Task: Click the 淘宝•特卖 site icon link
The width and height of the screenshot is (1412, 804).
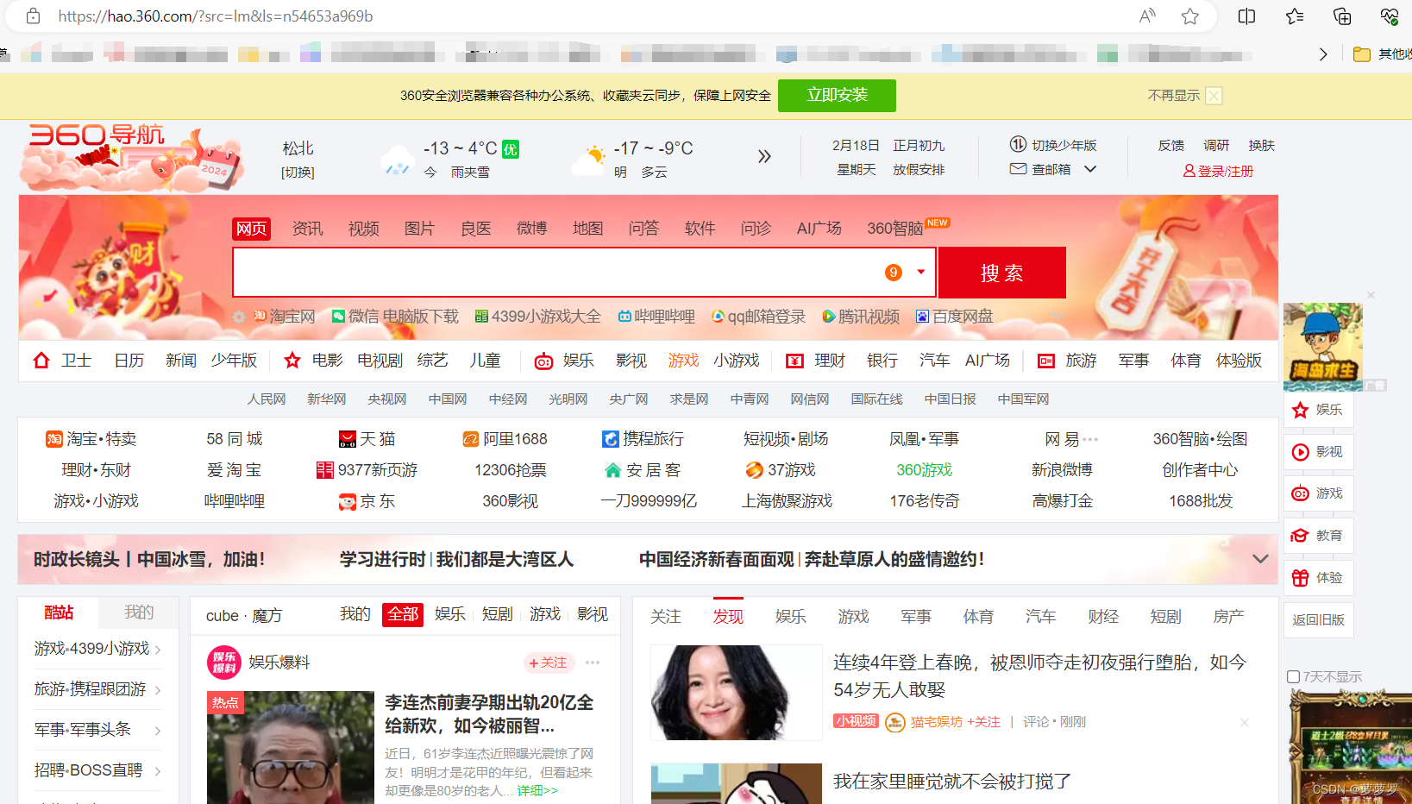Action: coord(53,439)
